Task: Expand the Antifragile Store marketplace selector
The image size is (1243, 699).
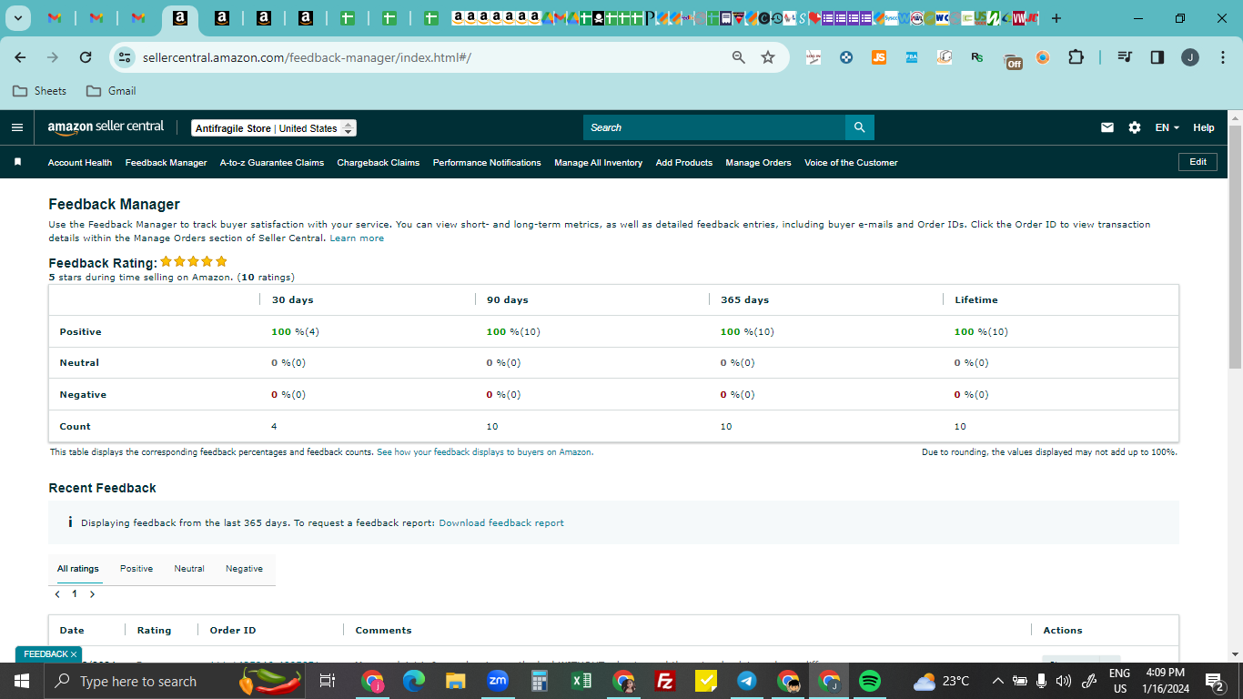Action: [274, 128]
